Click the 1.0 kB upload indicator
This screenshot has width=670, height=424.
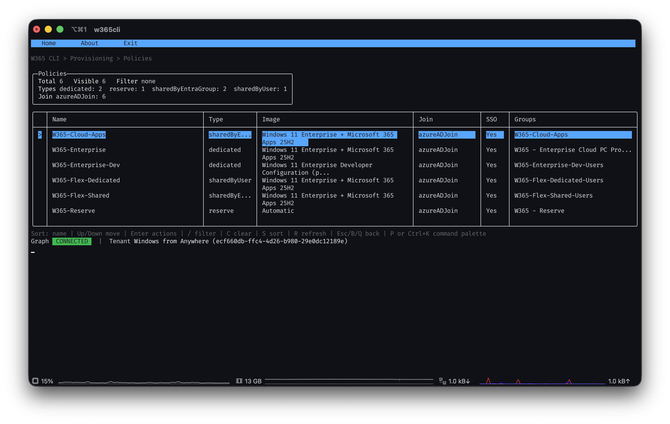619,381
